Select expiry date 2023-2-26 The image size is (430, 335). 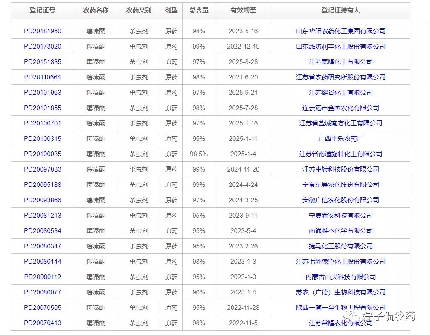pyautogui.click(x=243, y=246)
